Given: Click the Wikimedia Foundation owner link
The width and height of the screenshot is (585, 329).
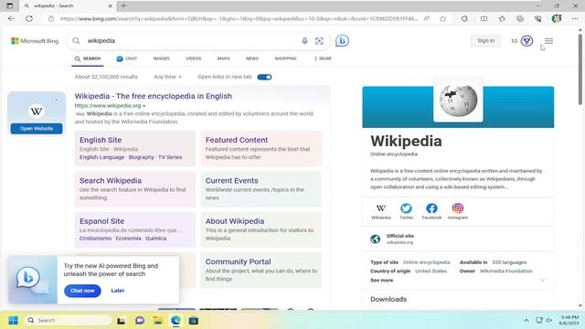Looking at the screenshot, I should (505, 271).
